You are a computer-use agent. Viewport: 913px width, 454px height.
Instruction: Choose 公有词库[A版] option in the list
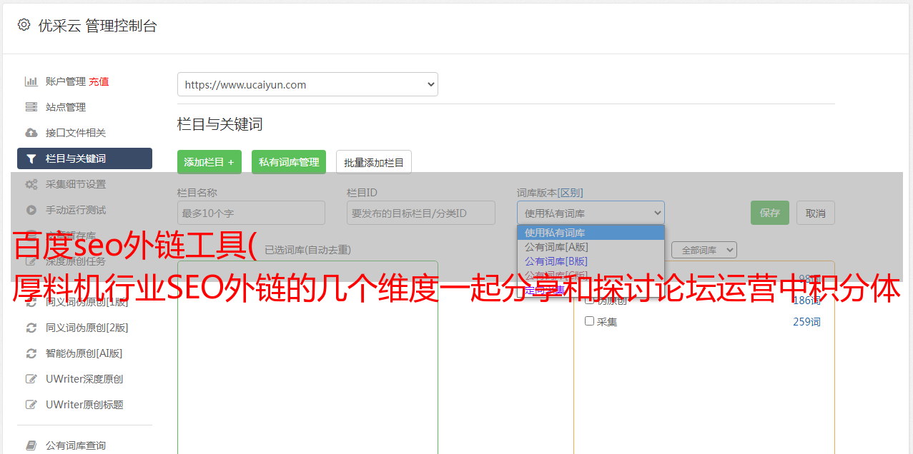591,247
